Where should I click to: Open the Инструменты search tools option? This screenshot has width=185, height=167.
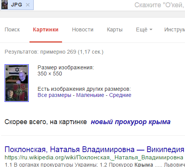tap(175, 29)
